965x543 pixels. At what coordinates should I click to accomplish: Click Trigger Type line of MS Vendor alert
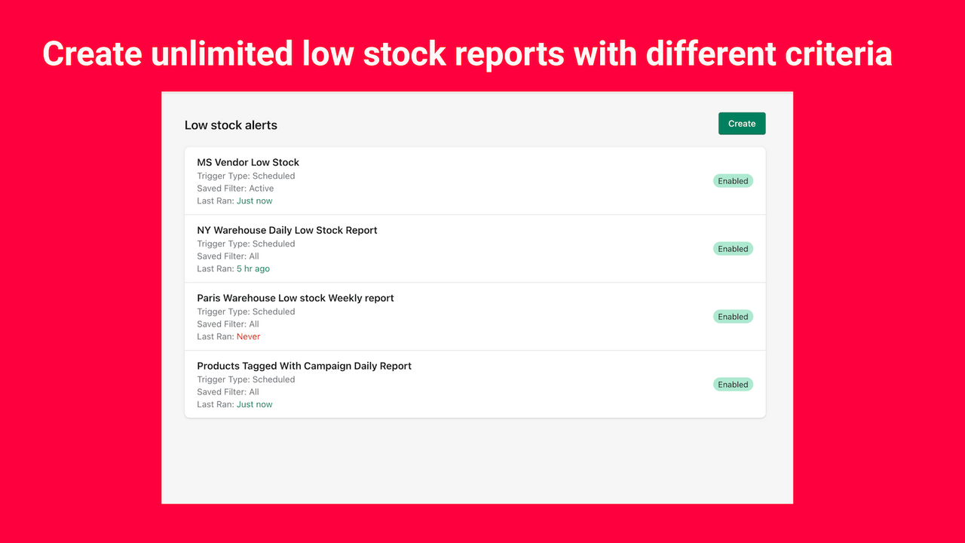coord(246,176)
